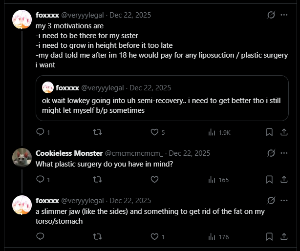The width and height of the screenshot is (300, 251).
Task: Like Cookieless Monster's reply
Action: pyautogui.click(x=155, y=180)
